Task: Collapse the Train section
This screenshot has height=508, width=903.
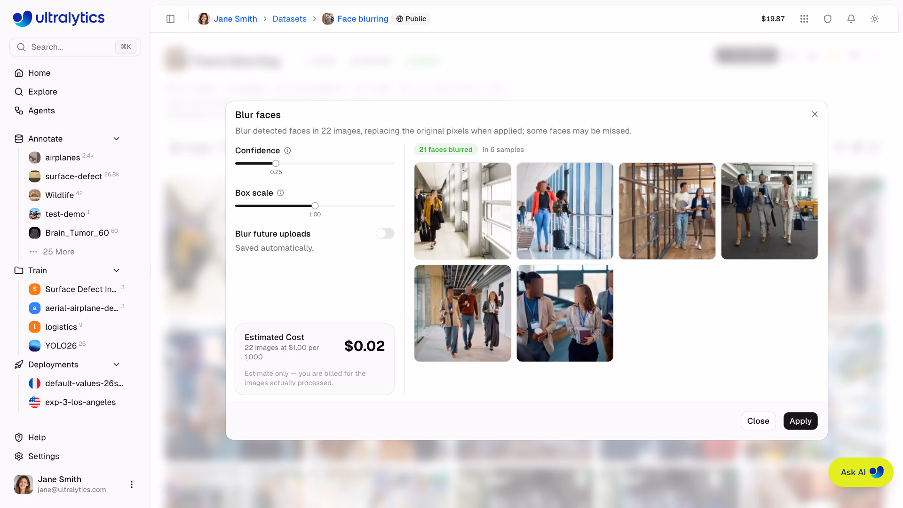Action: click(116, 270)
